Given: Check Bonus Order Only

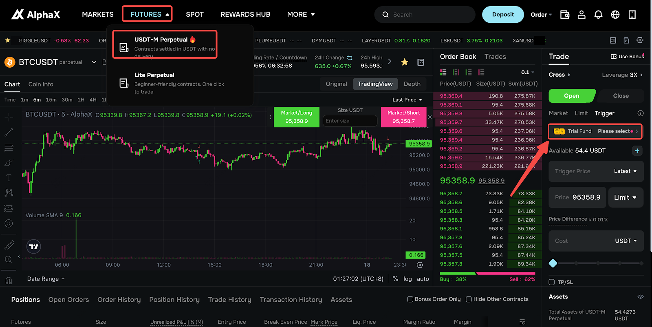Looking at the screenshot, I should [x=410, y=299].
